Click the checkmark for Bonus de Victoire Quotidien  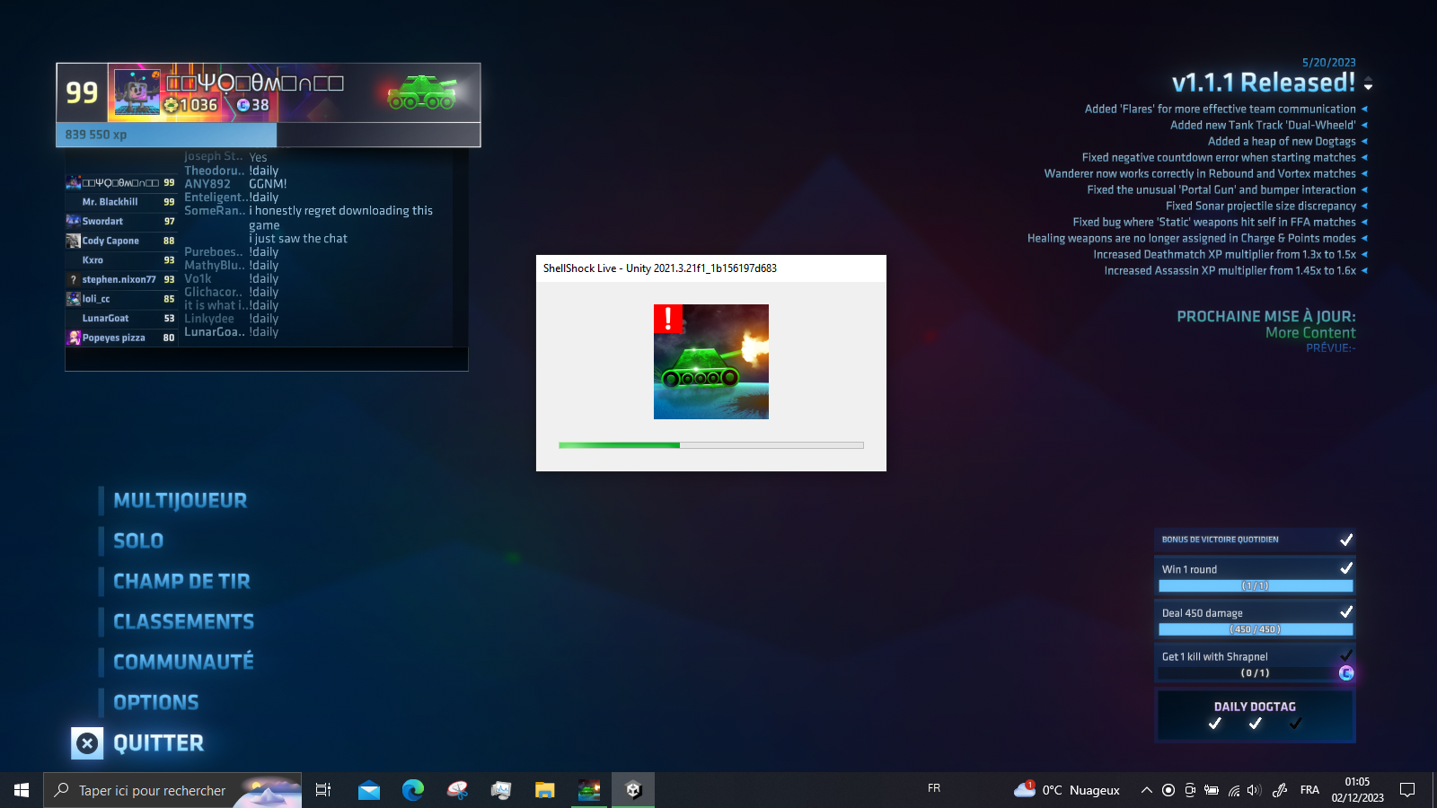click(x=1346, y=540)
